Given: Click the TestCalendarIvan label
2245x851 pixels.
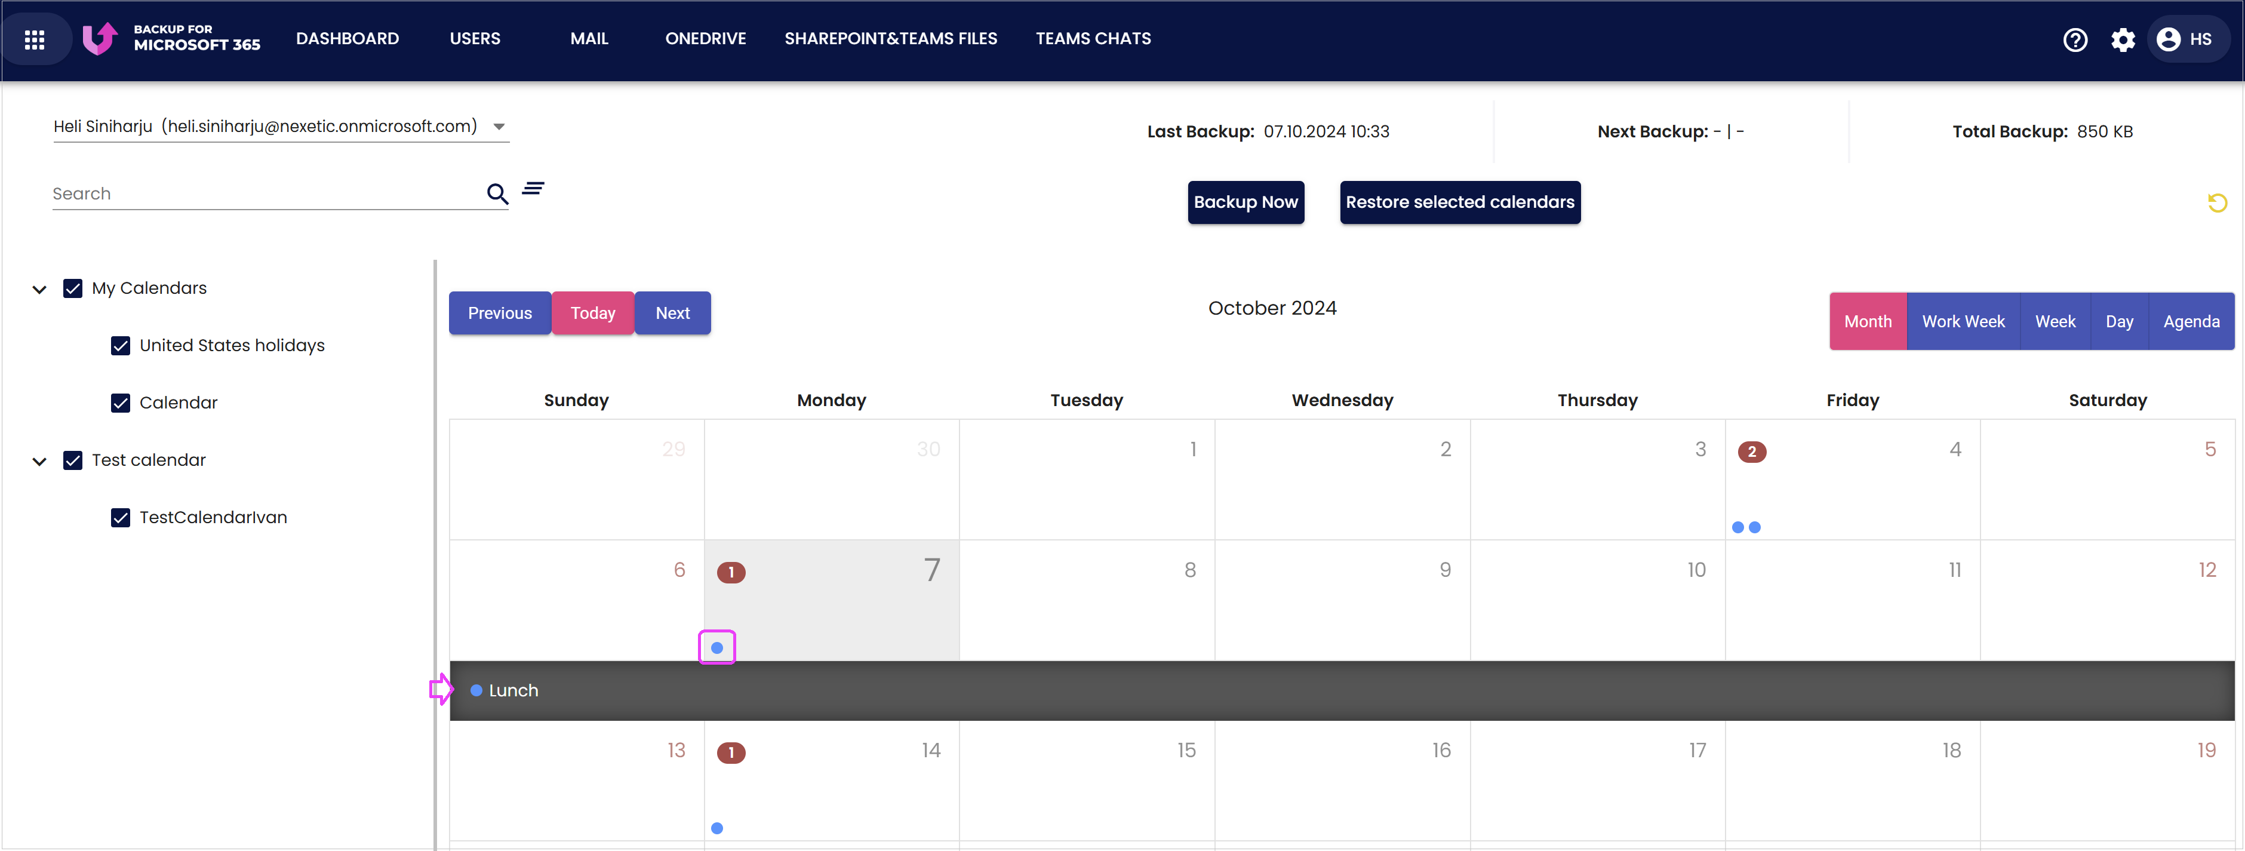Looking at the screenshot, I should tap(213, 517).
